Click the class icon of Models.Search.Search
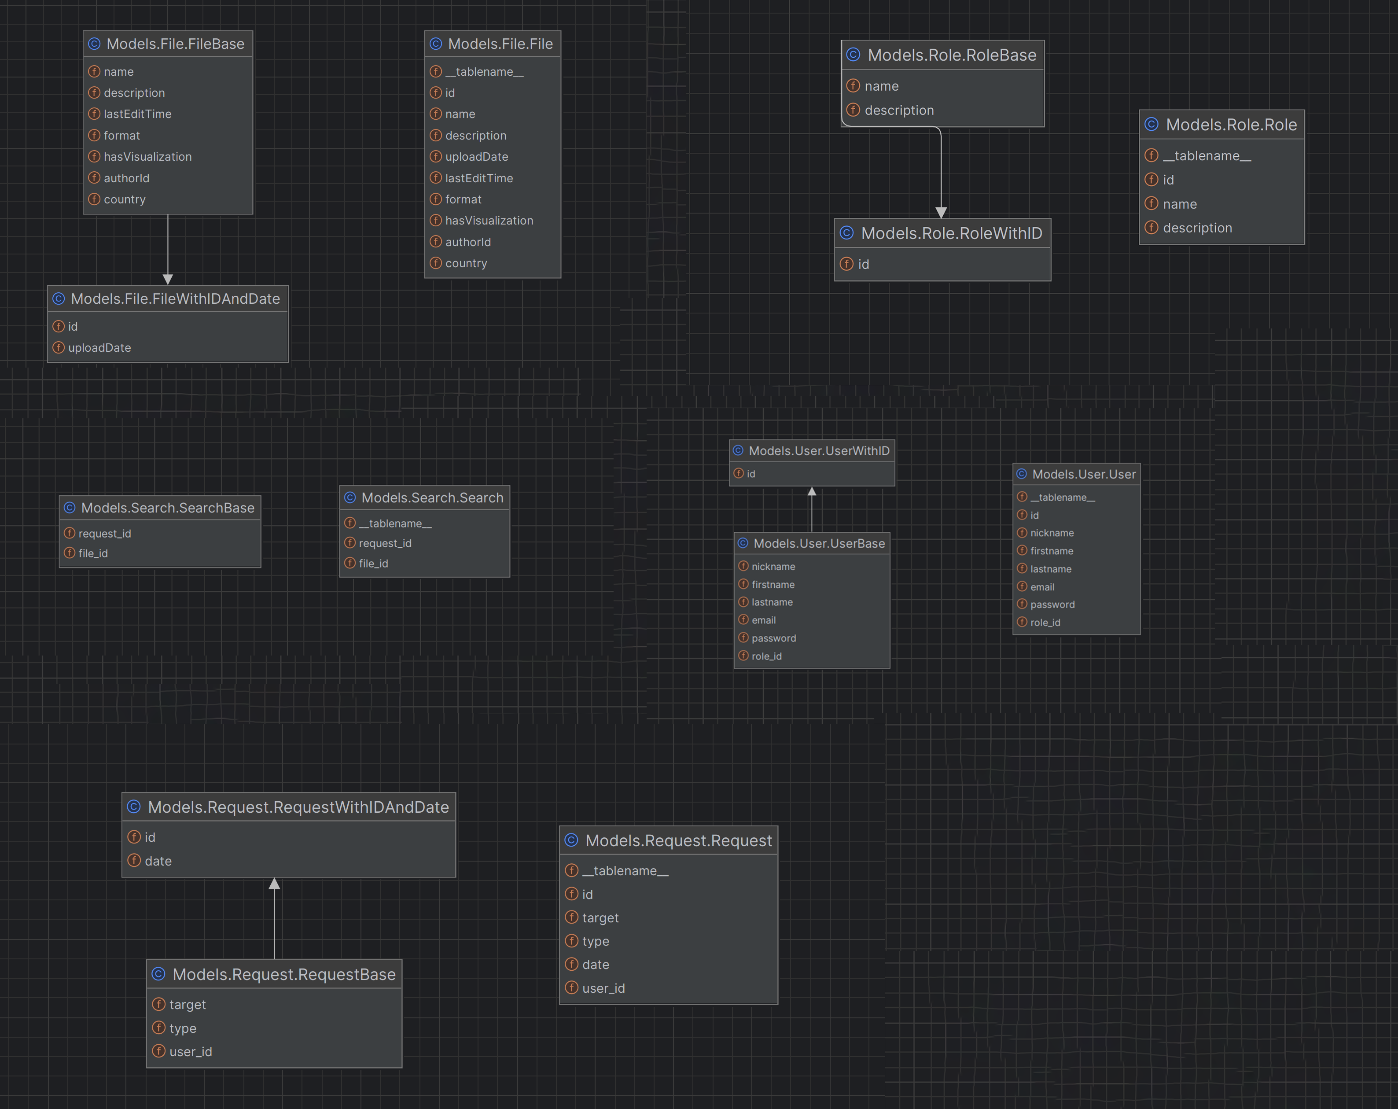Screen dimensions: 1398x1109 (x=350, y=497)
